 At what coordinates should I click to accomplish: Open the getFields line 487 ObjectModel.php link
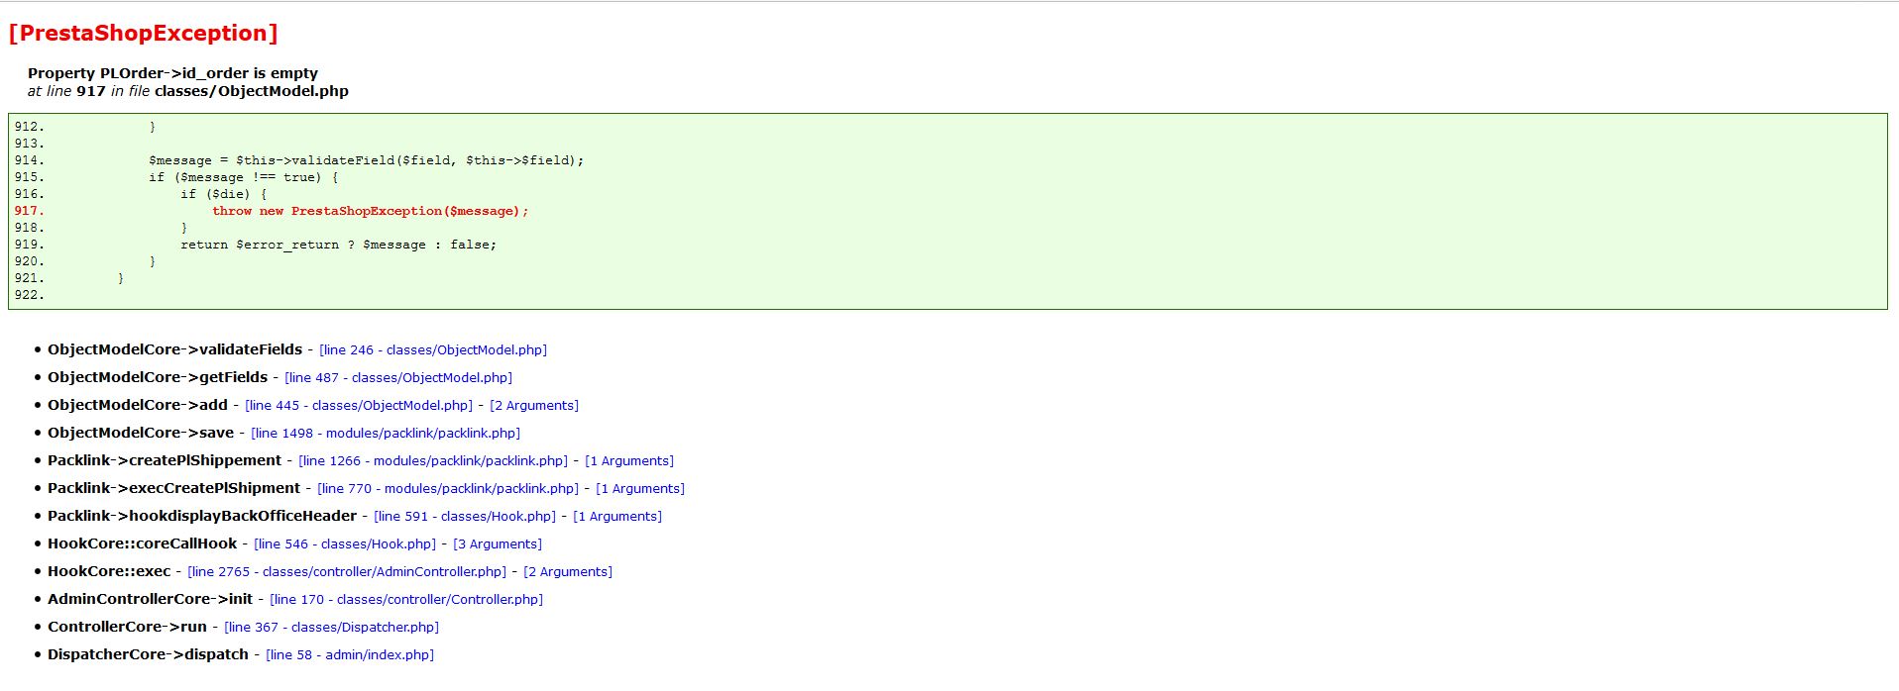[x=398, y=377]
